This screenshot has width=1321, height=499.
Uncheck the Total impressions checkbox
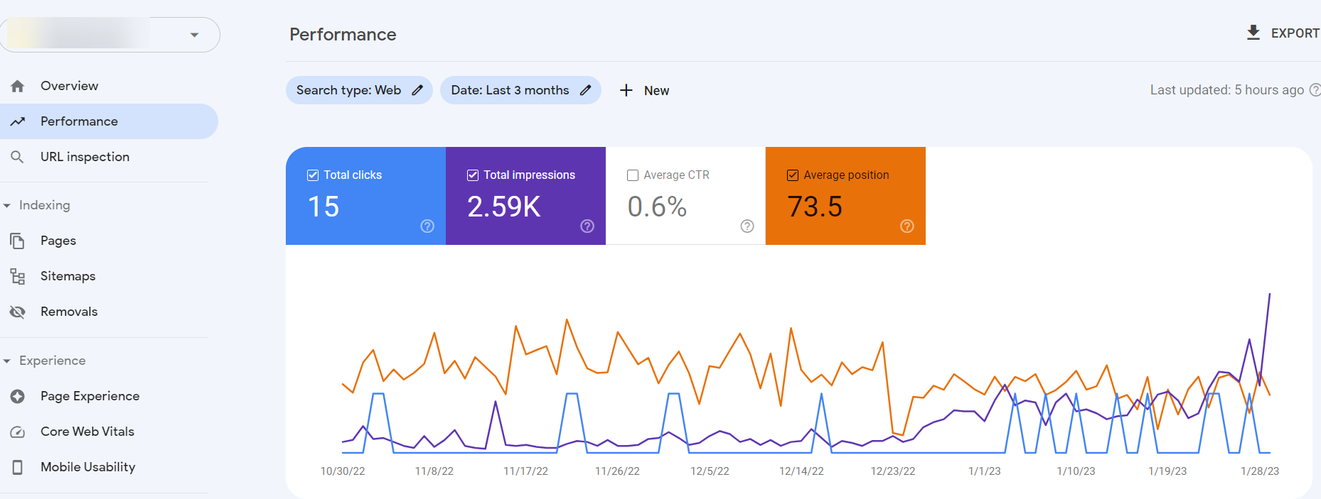click(x=473, y=175)
